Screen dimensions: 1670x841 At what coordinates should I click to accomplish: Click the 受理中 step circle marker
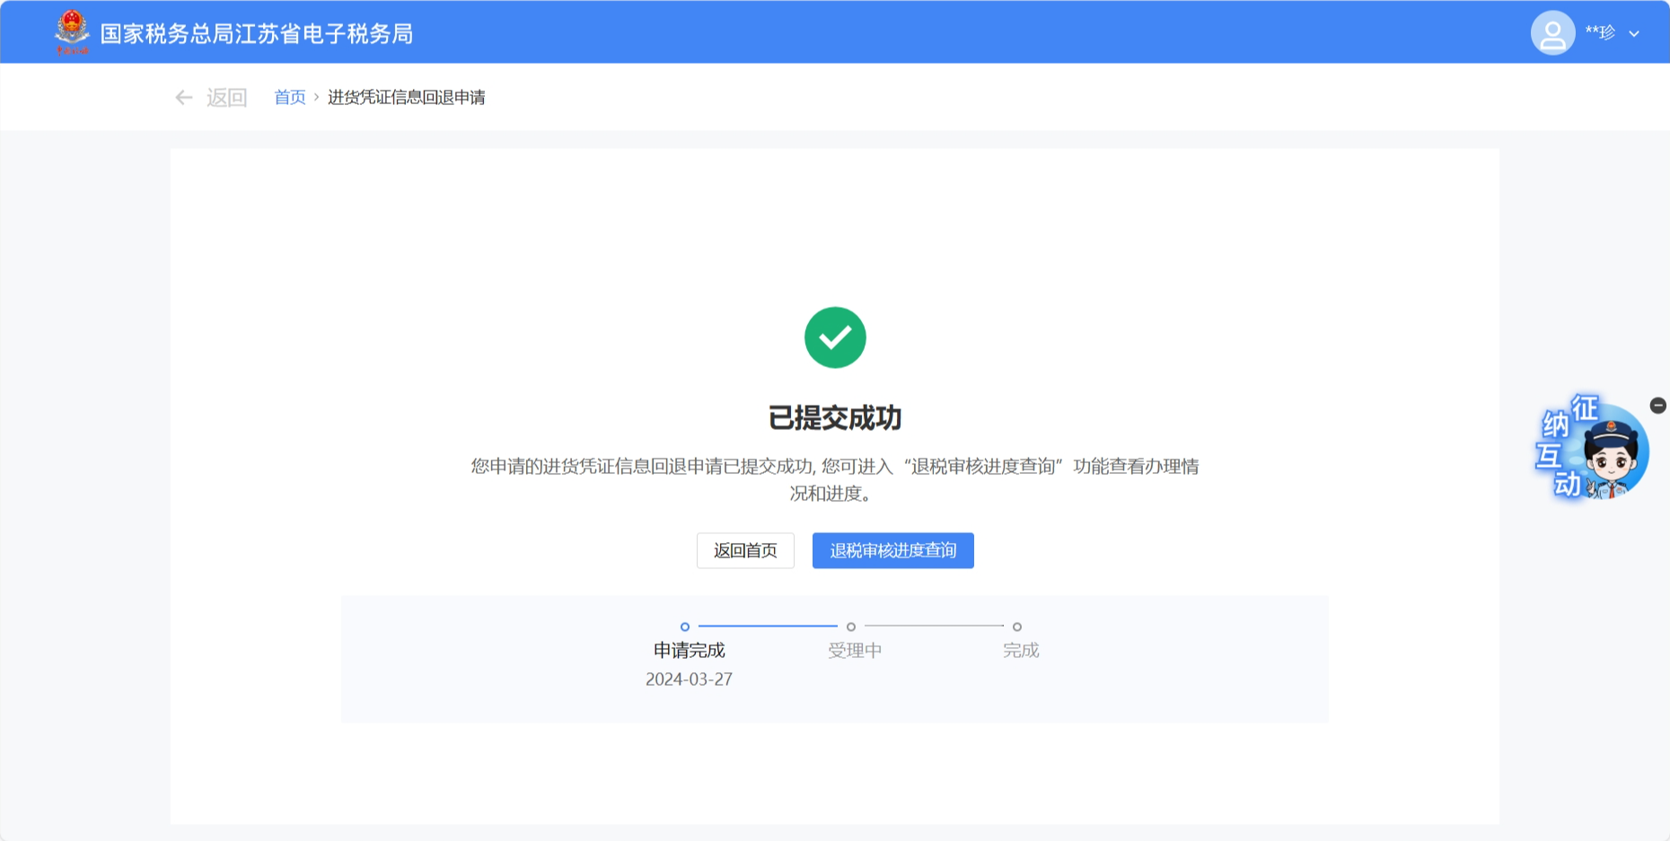point(851,626)
